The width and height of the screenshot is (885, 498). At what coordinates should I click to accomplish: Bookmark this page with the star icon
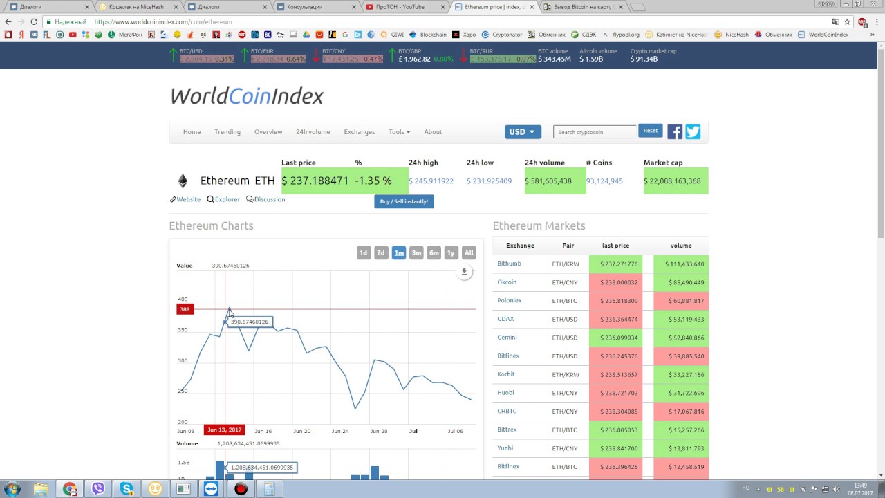[847, 21]
